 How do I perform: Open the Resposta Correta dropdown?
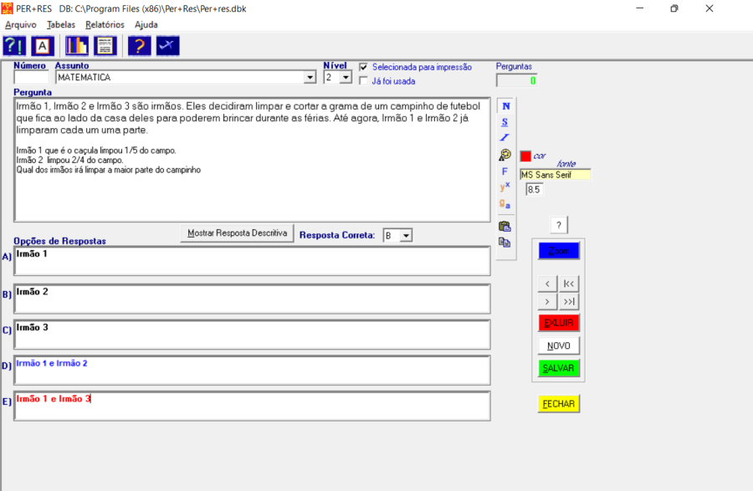click(x=397, y=236)
